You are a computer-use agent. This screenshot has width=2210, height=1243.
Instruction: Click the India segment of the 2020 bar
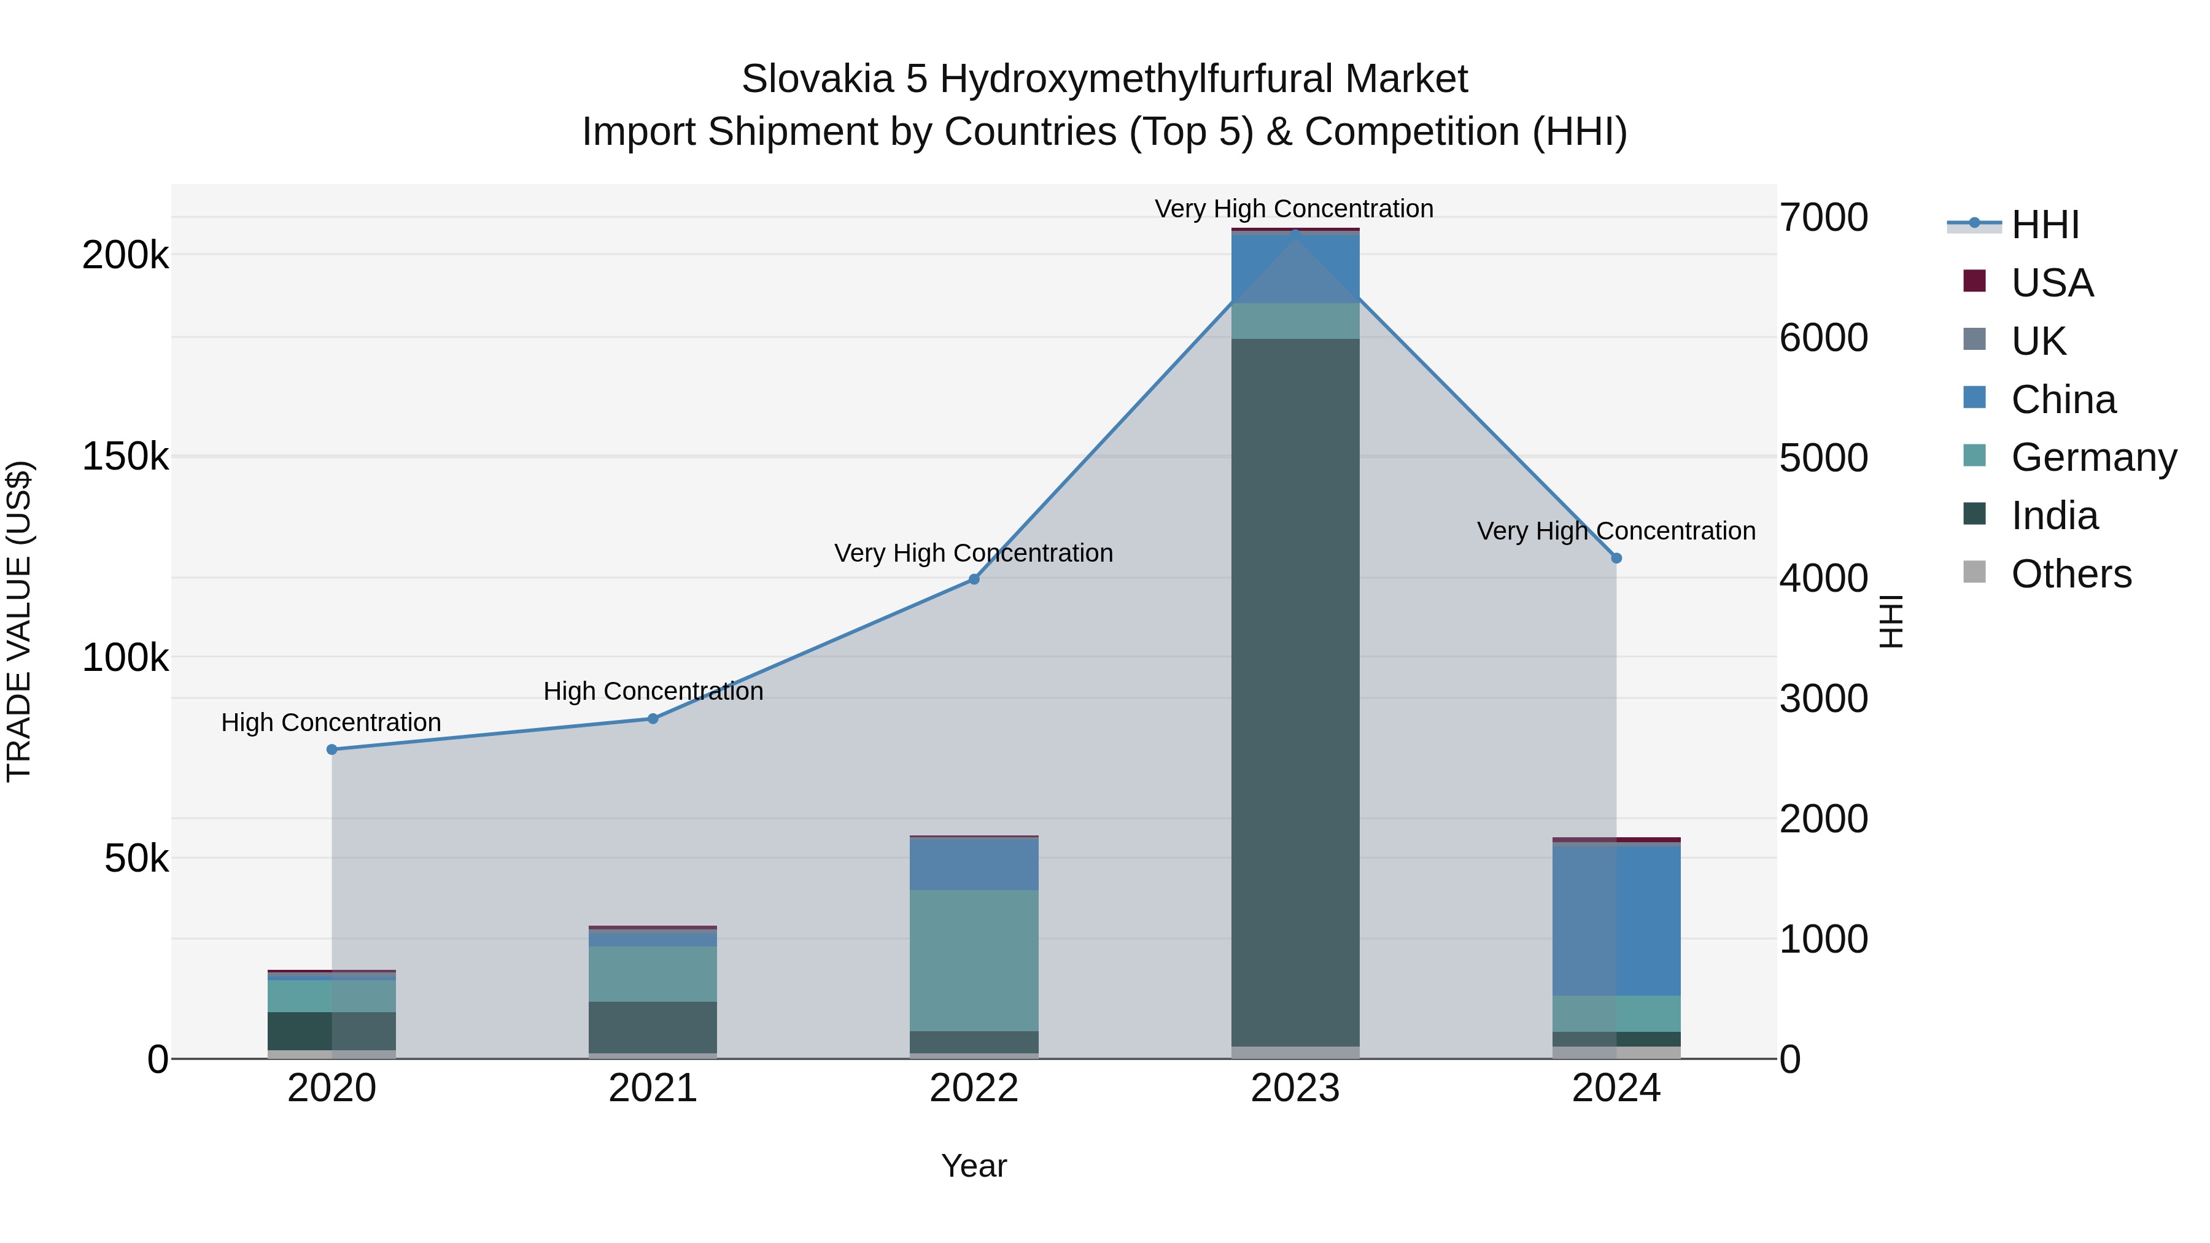(332, 1031)
